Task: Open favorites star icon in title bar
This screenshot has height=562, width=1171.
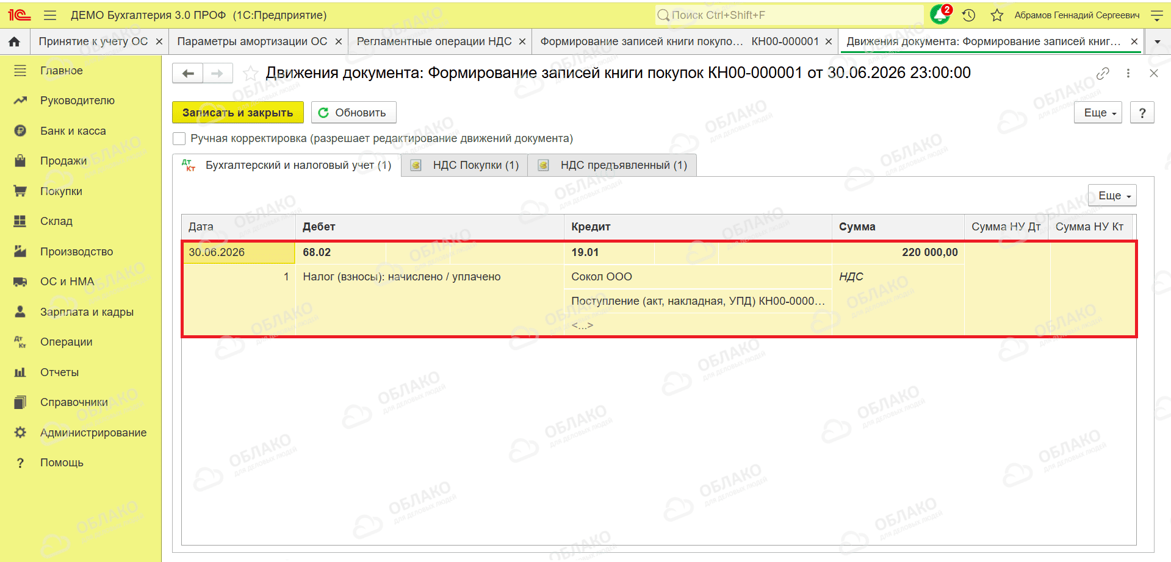Action: (x=997, y=15)
